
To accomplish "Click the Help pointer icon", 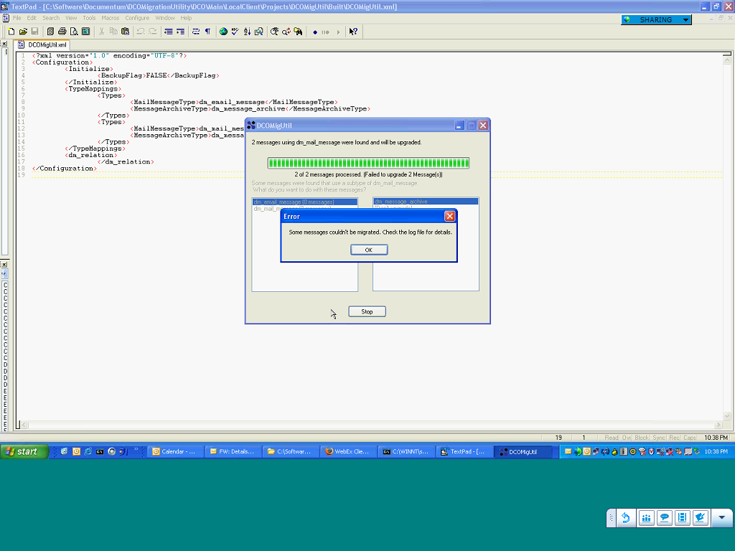I will coord(353,32).
